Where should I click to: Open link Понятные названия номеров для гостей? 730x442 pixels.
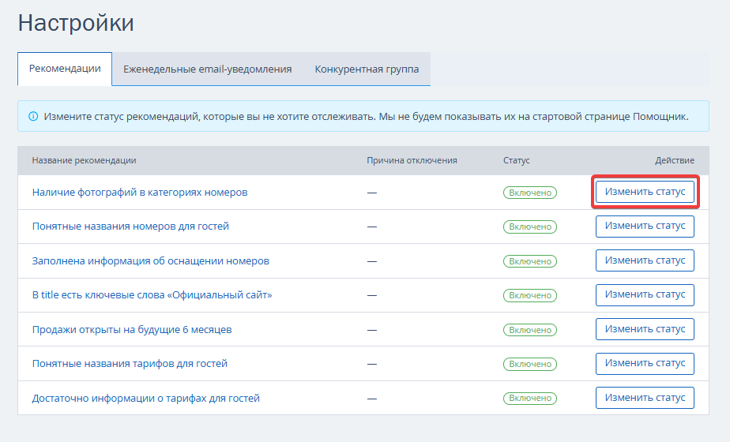coord(130,226)
